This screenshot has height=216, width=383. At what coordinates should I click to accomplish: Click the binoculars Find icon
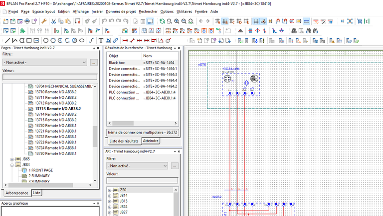click(294, 31)
